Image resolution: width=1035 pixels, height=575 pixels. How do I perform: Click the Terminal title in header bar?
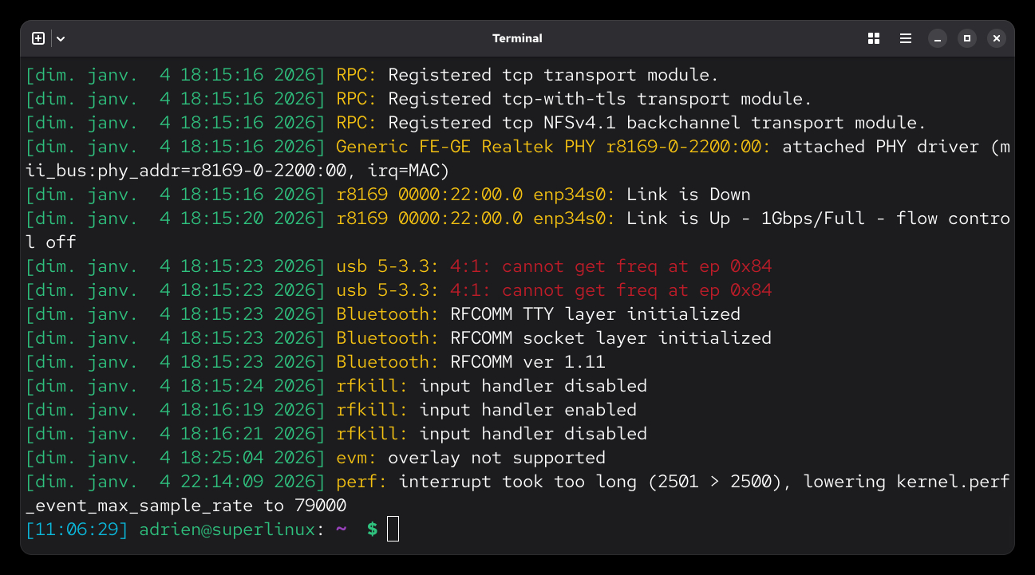(x=517, y=38)
